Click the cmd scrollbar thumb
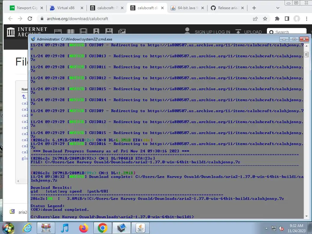Viewport: 312px width, 234px height. coord(307,54)
